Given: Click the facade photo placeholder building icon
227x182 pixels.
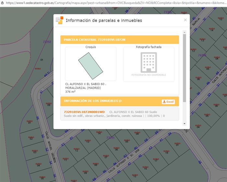Looking at the screenshot, I should (149, 62).
